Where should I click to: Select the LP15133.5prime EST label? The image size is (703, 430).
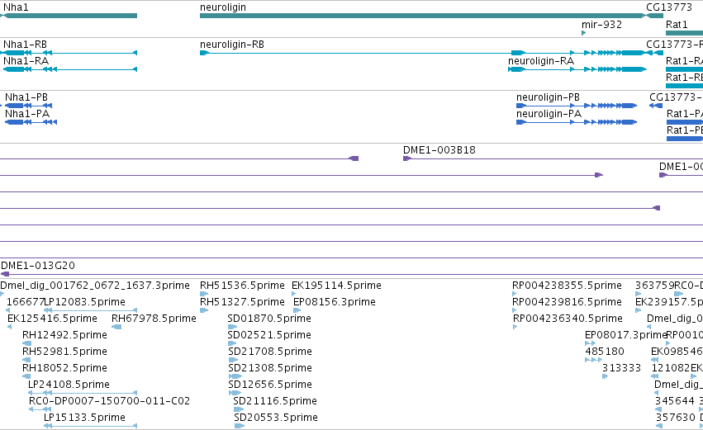tap(84, 418)
